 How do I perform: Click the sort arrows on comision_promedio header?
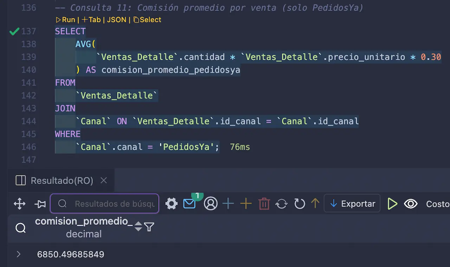pyautogui.click(x=138, y=227)
